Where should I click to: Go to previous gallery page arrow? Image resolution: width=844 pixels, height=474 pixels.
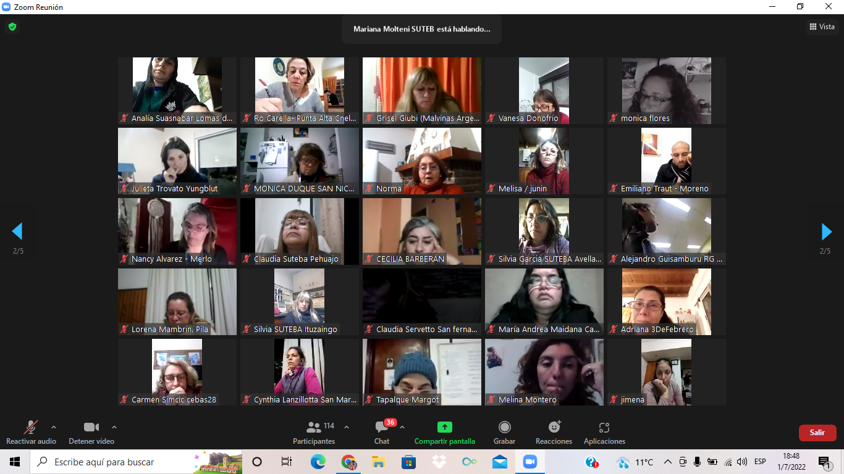click(17, 231)
